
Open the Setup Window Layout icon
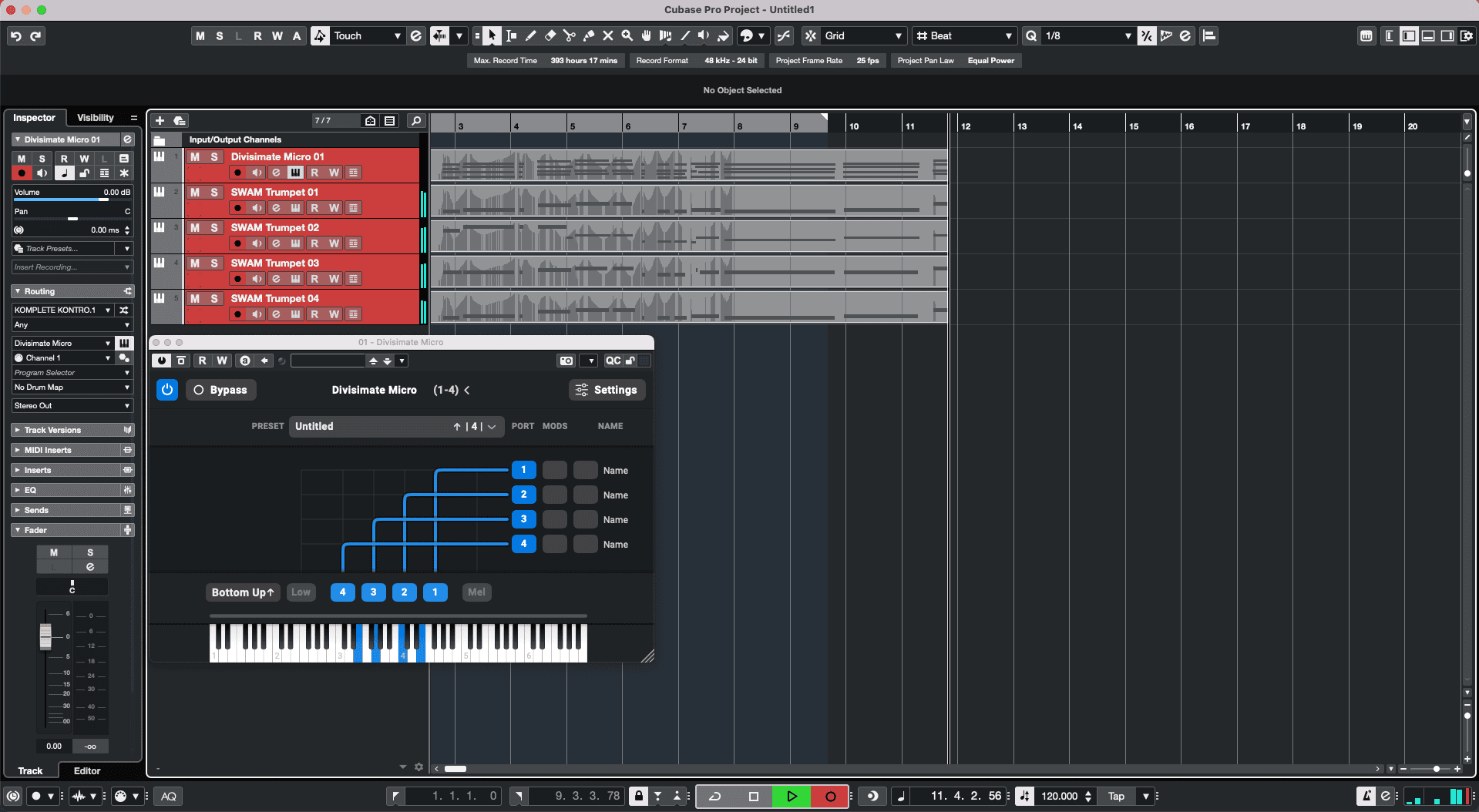(x=1466, y=35)
